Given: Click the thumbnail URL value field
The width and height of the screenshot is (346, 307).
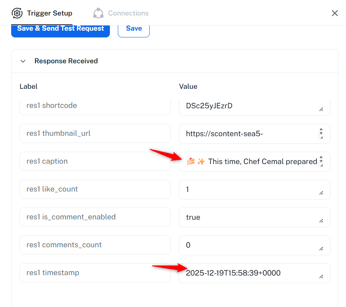Looking at the screenshot, I should (251, 133).
